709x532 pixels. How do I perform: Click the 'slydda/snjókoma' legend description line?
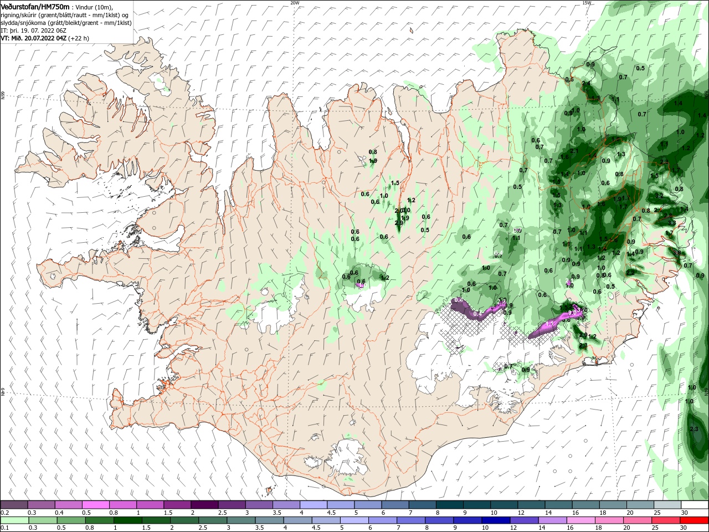[x=65, y=22]
